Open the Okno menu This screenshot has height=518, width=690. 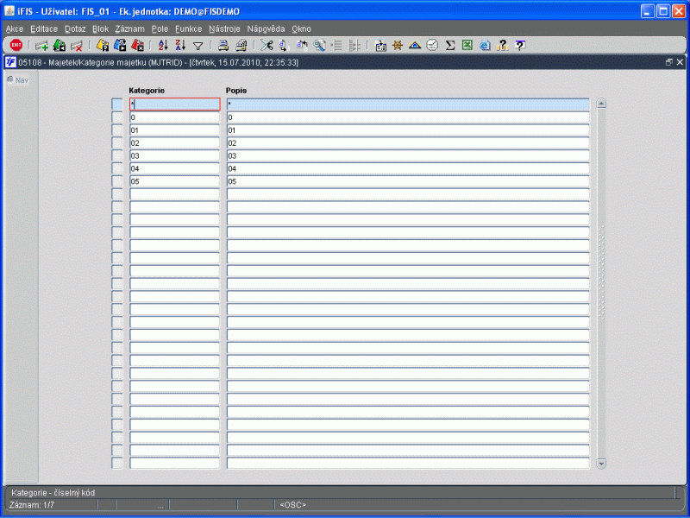301,28
